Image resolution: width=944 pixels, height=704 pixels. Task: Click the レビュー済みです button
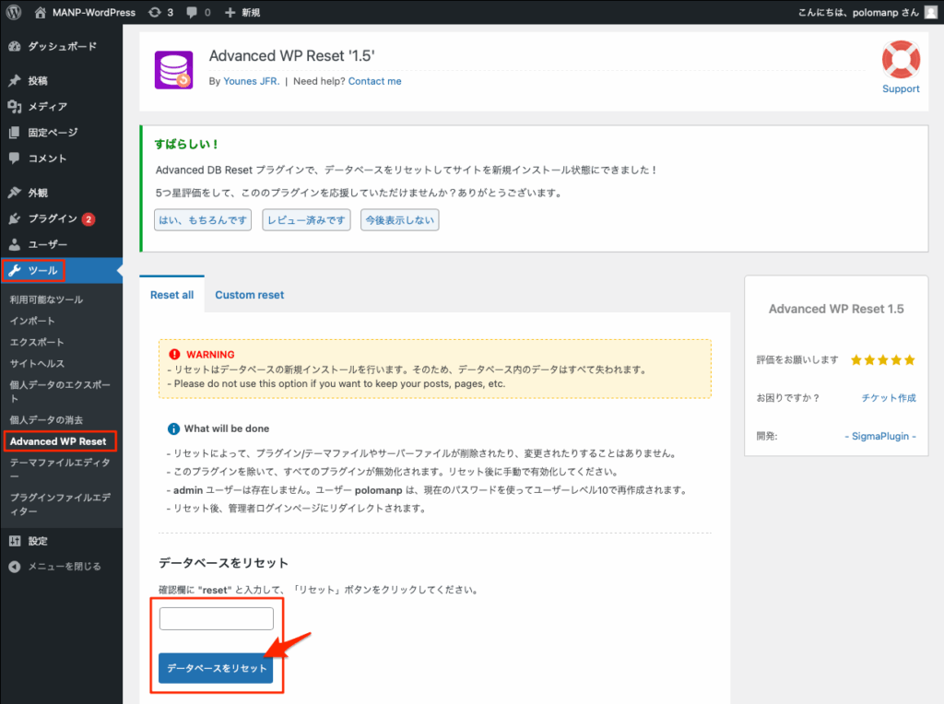[306, 220]
